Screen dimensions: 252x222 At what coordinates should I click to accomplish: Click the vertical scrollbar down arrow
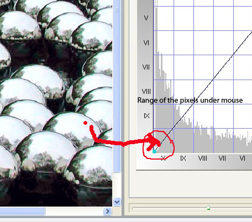click(x=117, y=202)
